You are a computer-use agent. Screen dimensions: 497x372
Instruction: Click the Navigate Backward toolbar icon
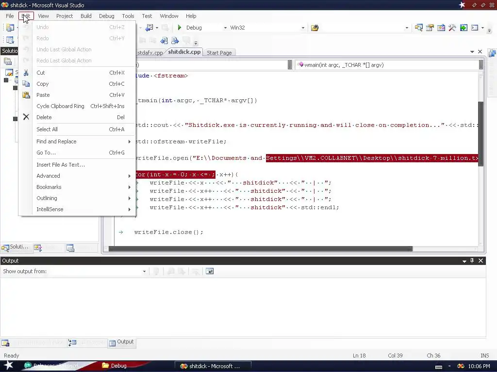[149, 28]
